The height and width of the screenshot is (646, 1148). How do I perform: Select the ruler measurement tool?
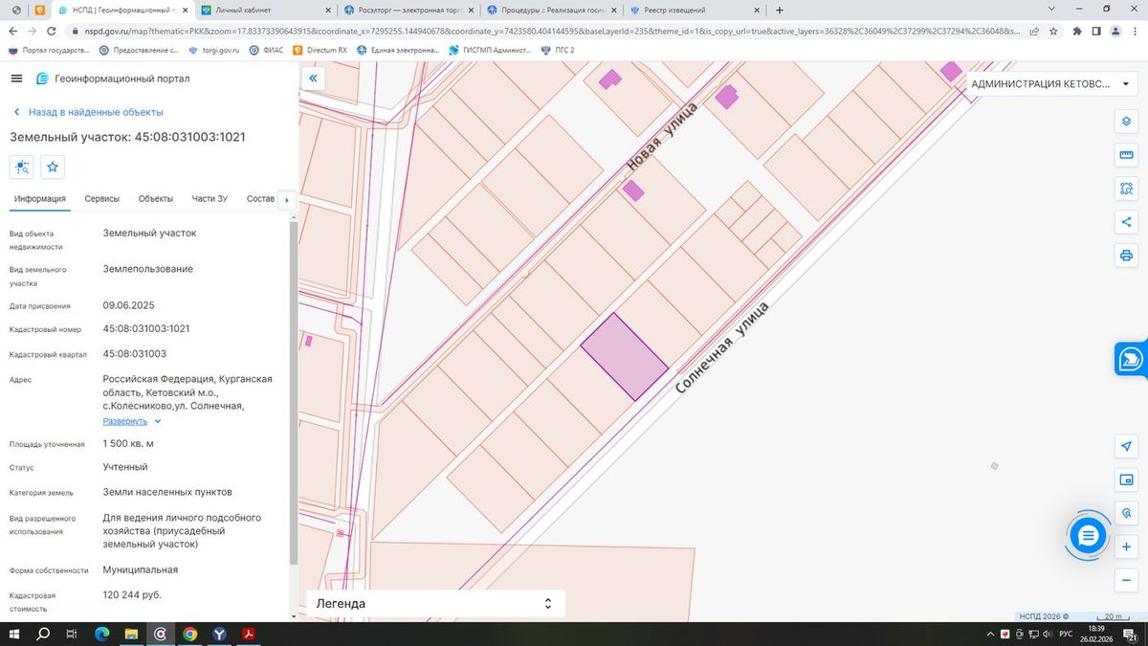(1126, 155)
